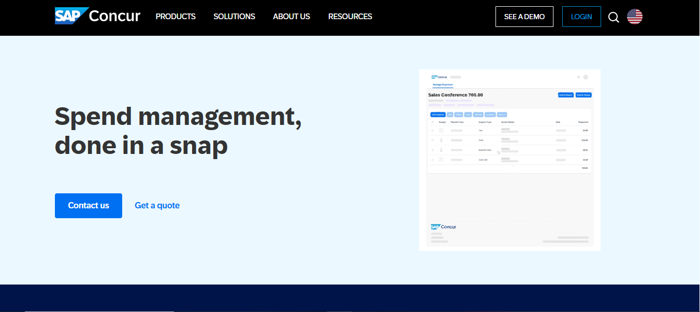The image size is (700, 312).
Task: Select Add Expense in the mockup toolbar
Action: point(438,115)
